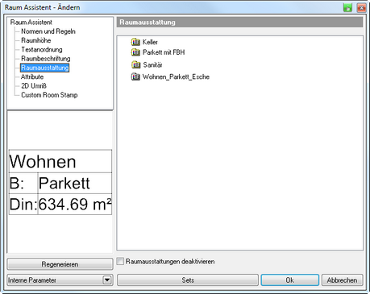This screenshot has height=294, width=370.
Task: Click the Sanitär equipment icon
Action: [136, 64]
